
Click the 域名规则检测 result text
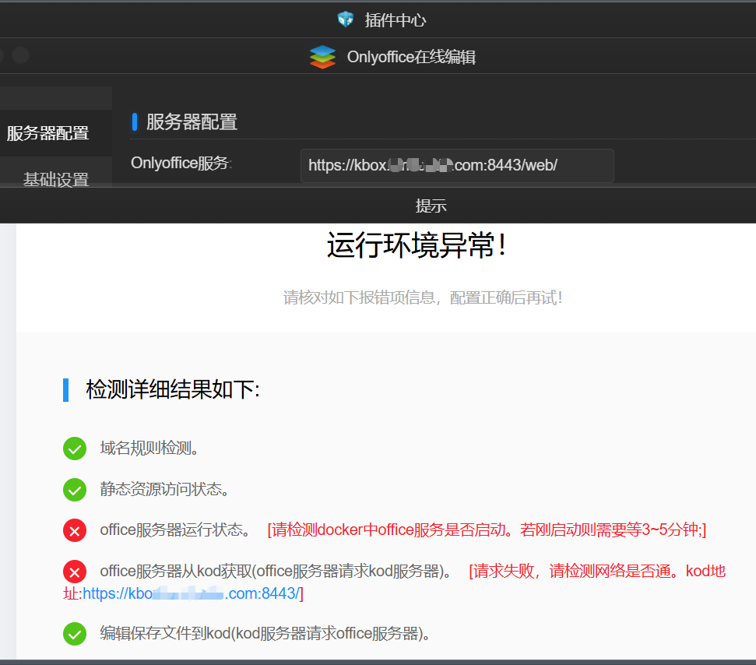pyautogui.click(x=149, y=448)
